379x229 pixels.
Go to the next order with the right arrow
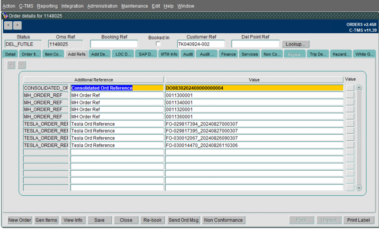click(x=18, y=26)
